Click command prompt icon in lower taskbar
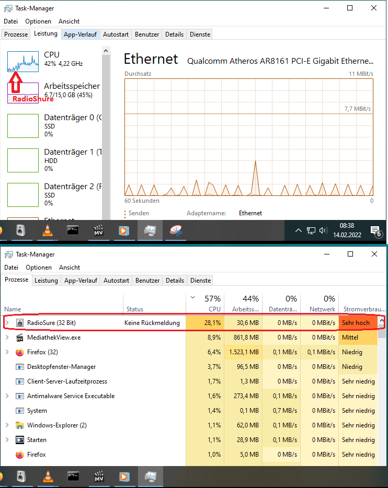Image resolution: width=388 pixels, height=488 pixels. point(73,477)
